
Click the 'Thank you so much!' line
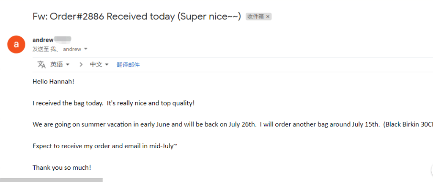(x=62, y=168)
